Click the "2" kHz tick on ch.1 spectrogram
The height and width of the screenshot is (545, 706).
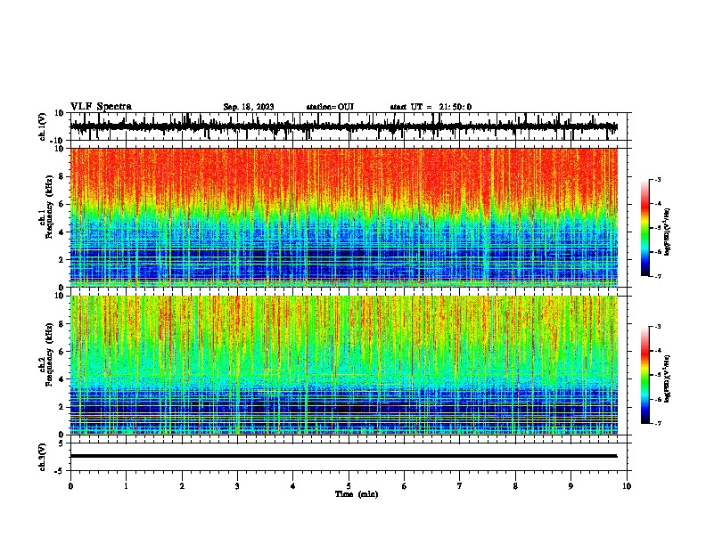point(62,260)
